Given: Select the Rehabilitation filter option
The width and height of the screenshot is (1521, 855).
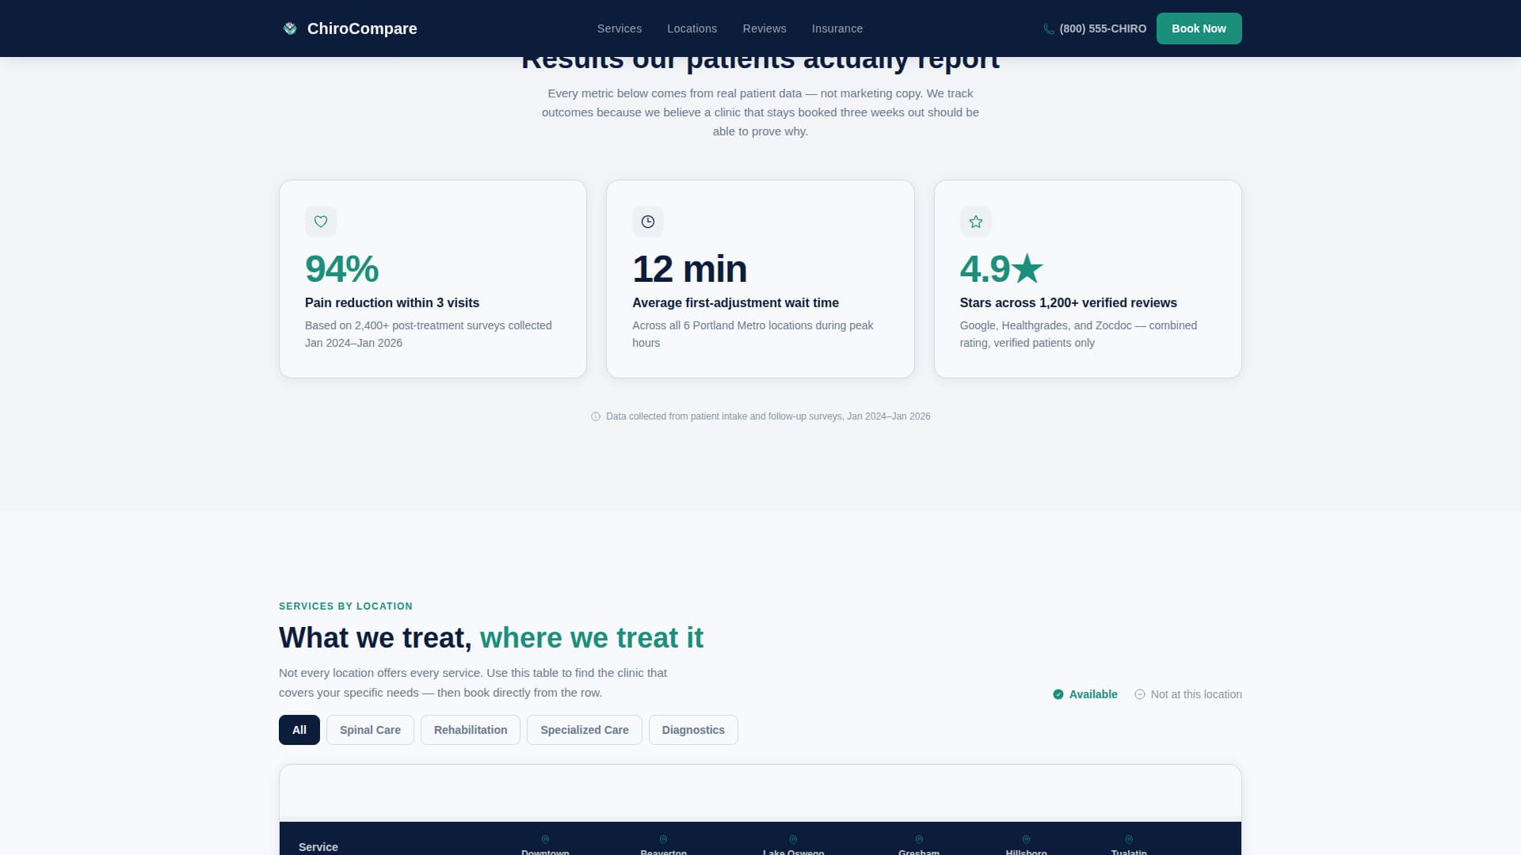Looking at the screenshot, I should coord(470,729).
